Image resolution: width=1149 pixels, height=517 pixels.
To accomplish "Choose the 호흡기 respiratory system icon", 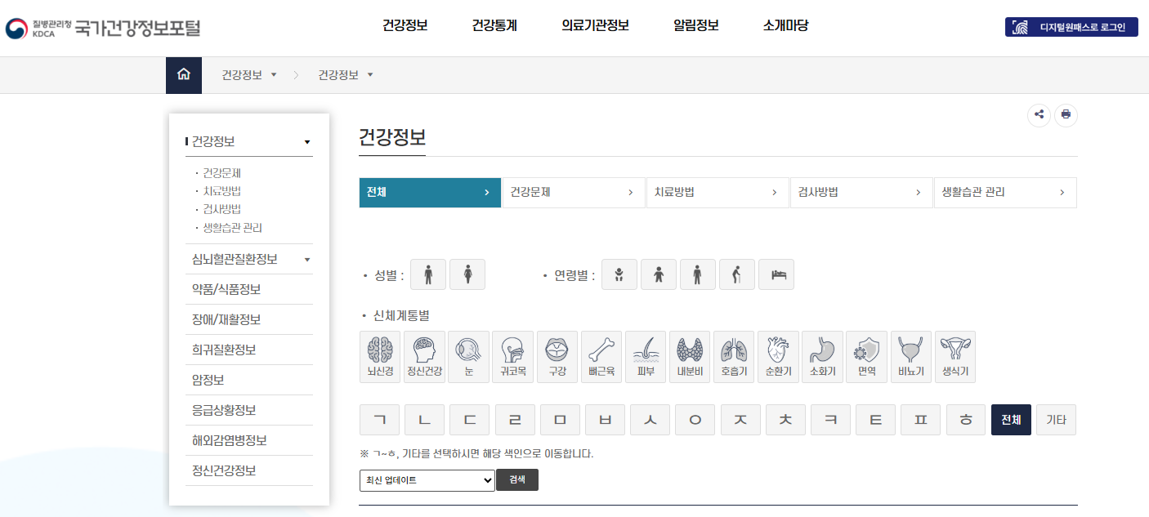I will tap(734, 357).
